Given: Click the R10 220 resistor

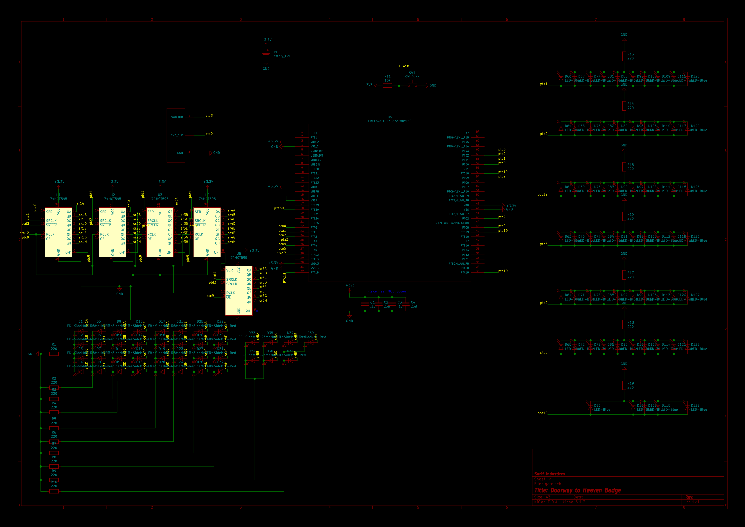Looking at the screenshot, I should [54, 491].
